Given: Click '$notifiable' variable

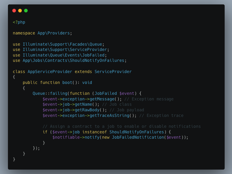Looking at the screenshot, I should click(x=66, y=137).
